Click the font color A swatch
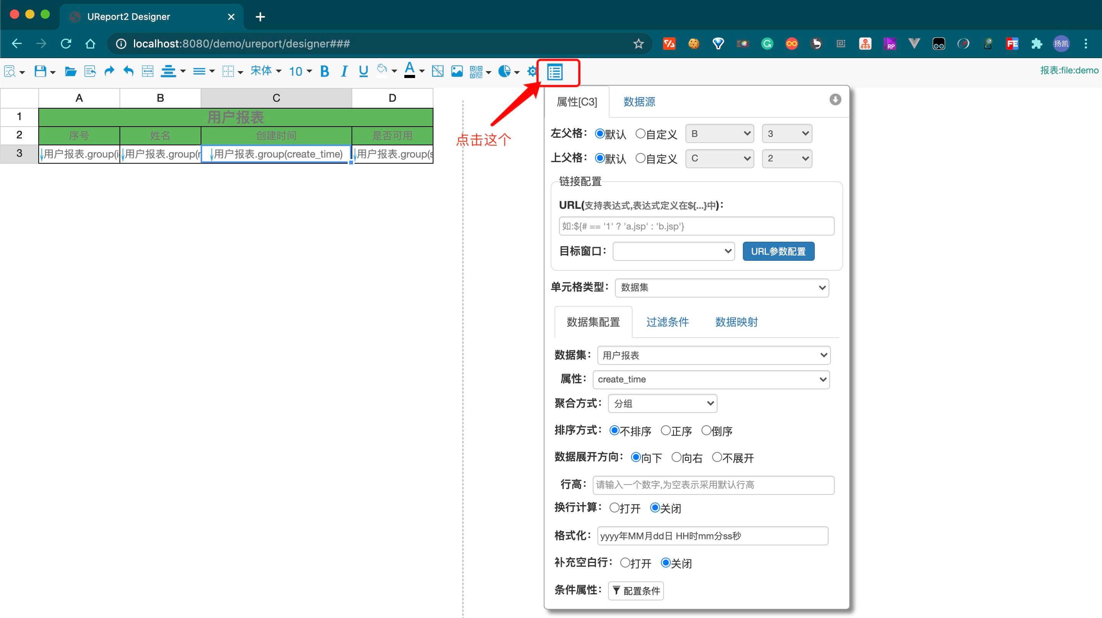This screenshot has height=618, width=1102. coord(409,70)
